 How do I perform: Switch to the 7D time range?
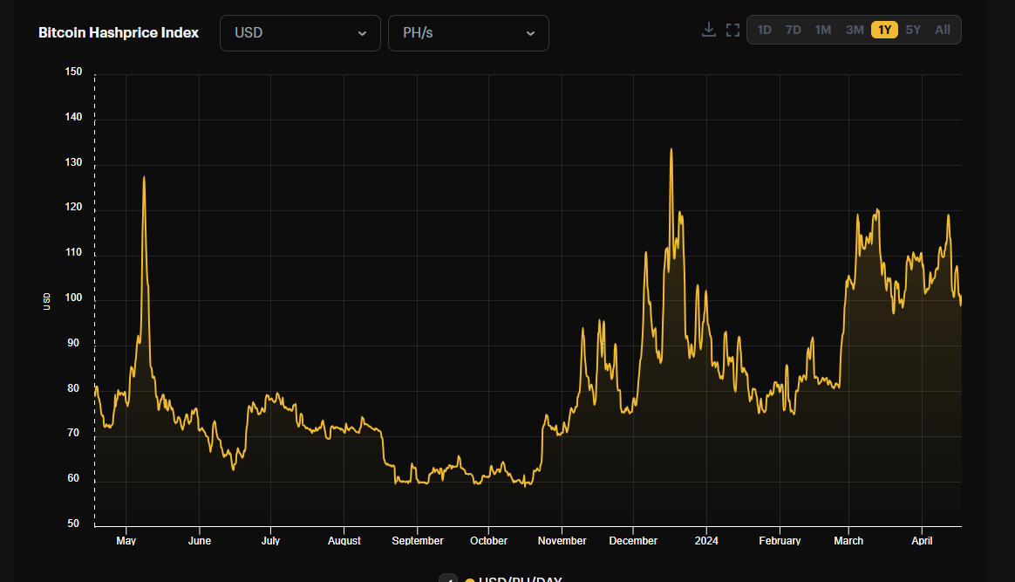[793, 30]
